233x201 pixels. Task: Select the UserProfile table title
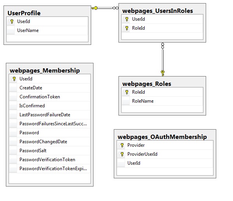[24, 13]
